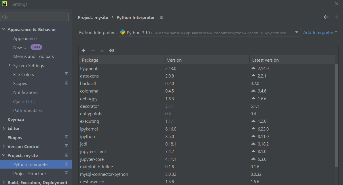This screenshot has height=185, width=343.
Task: Go forward using the right arrow
Action: coord(336,17)
